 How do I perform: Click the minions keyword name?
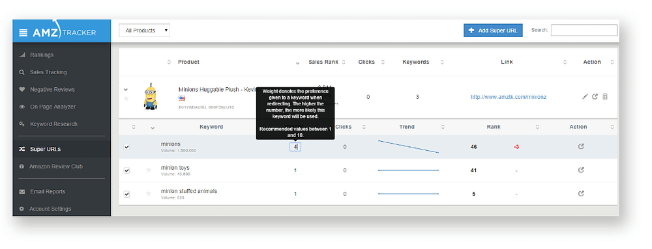[170, 144]
